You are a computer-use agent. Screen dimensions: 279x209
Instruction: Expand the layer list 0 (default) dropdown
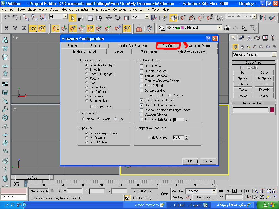[x=220, y=27]
